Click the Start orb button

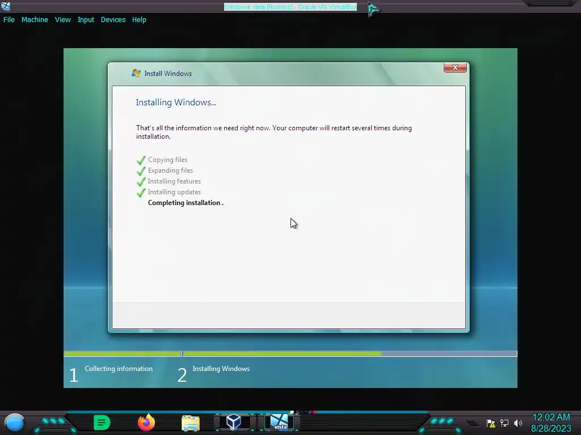pyautogui.click(x=14, y=423)
